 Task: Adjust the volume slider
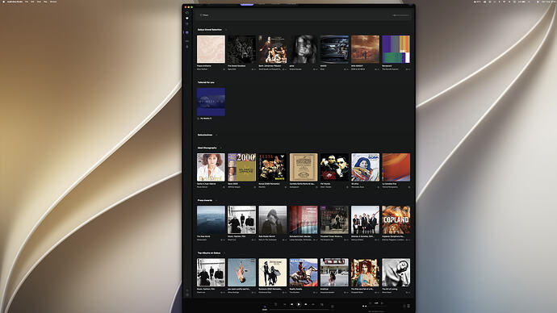[x=376, y=306]
